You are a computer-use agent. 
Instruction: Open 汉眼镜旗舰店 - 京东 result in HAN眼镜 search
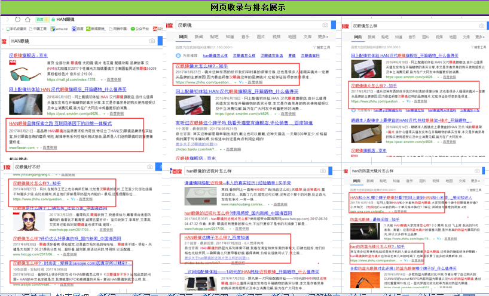tap(28, 55)
